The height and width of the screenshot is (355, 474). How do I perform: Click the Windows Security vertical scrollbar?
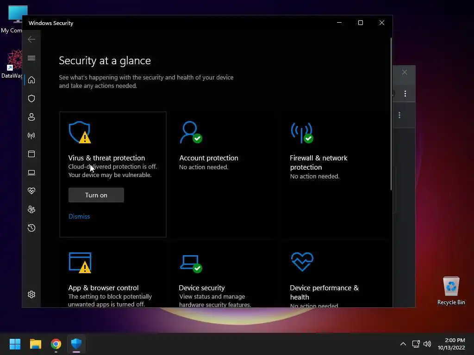391,114
